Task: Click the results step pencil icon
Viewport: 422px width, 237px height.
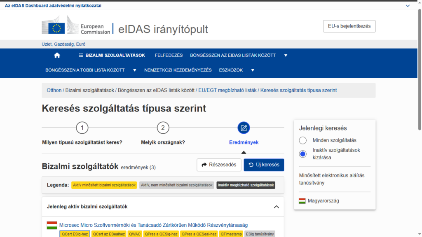Action: (244, 128)
